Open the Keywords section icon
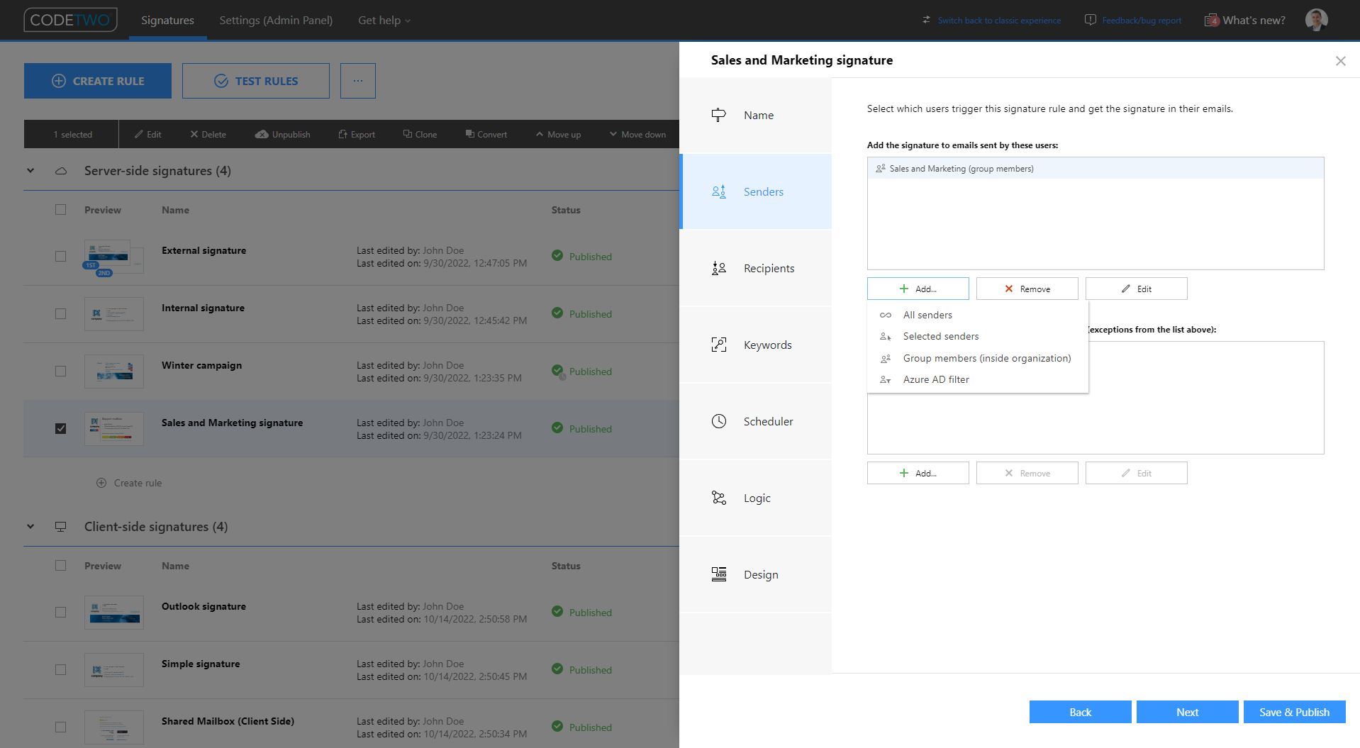 [718, 345]
